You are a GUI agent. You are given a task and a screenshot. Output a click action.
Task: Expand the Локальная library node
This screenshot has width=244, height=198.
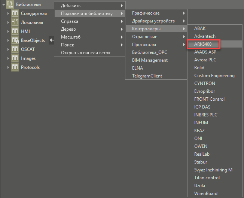[8, 22]
